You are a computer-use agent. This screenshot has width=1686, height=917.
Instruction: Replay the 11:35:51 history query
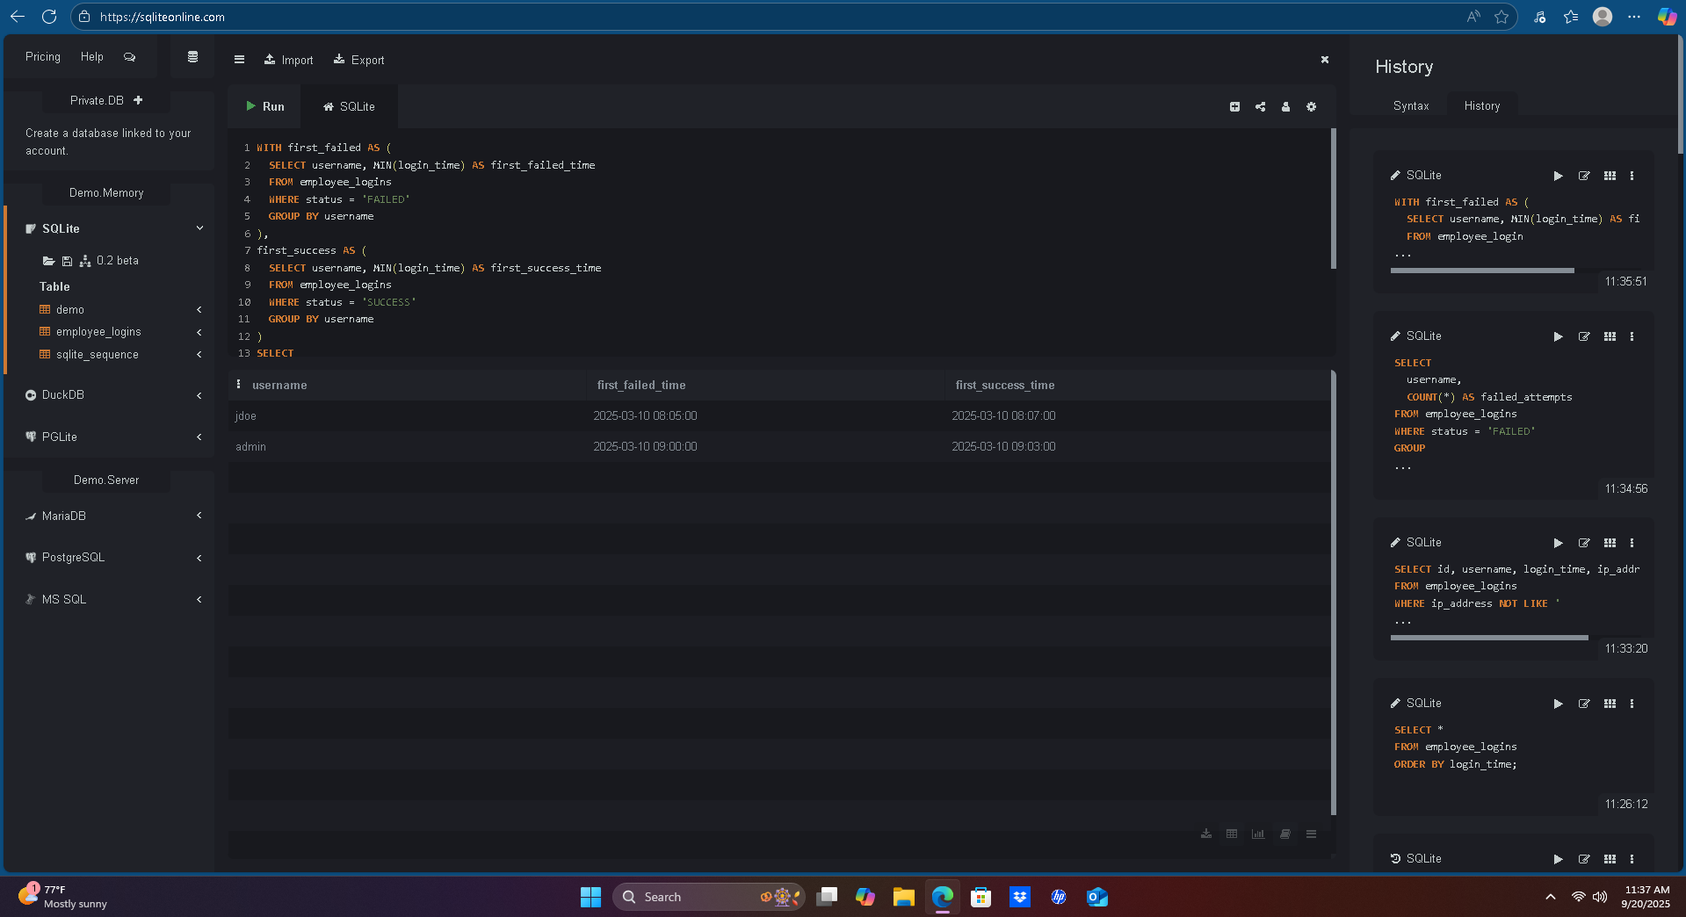(x=1558, y=176)
